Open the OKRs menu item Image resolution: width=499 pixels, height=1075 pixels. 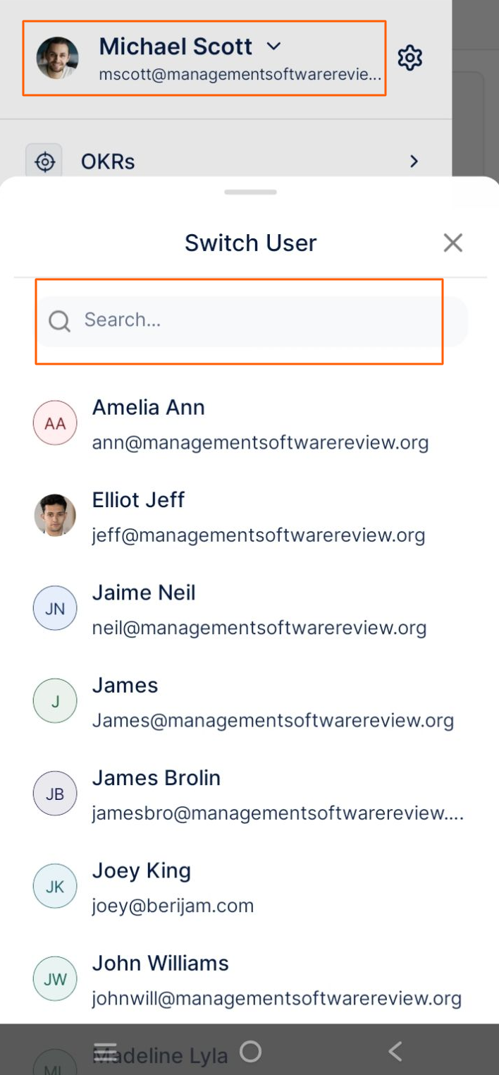(x=108, y=162)
